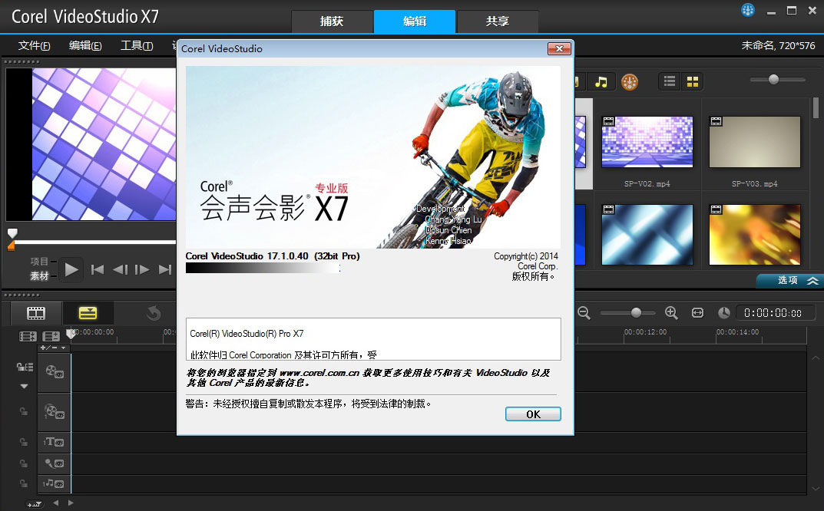The height and width of the screenshot is (511, 824).
Task: Toggle ripple editing lock icon
Action: point(25,367)
